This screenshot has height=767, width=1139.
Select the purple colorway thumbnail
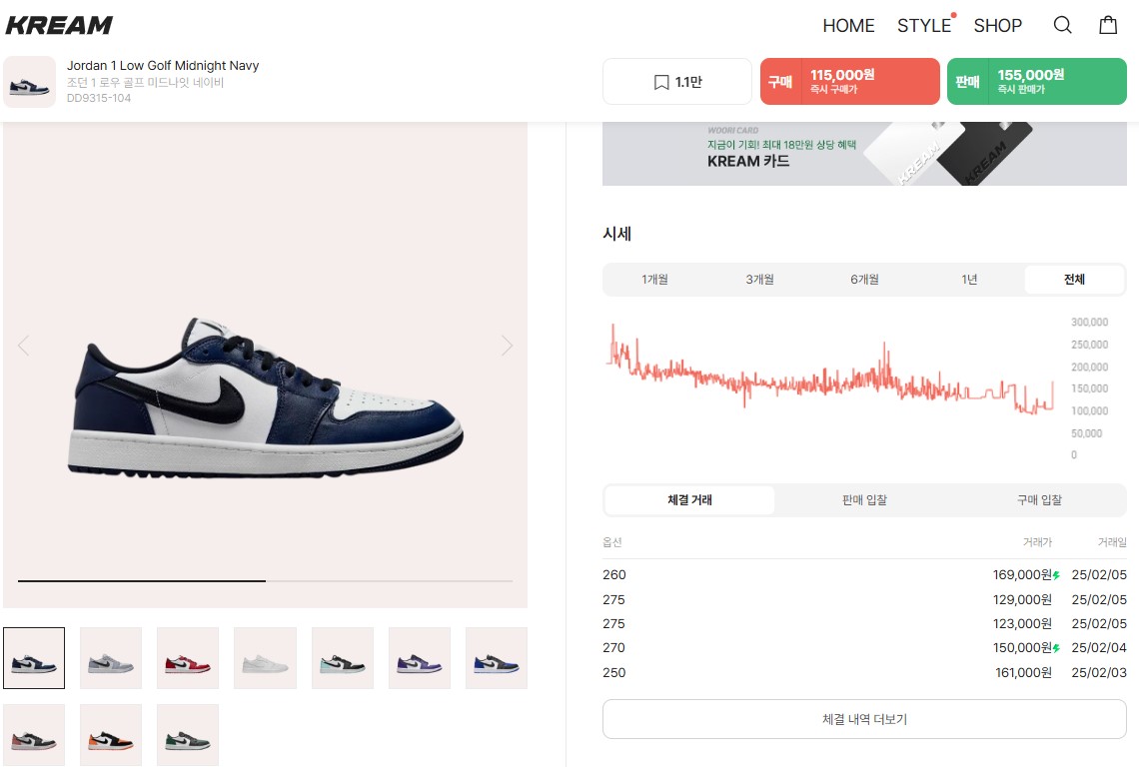click(420, 658)
